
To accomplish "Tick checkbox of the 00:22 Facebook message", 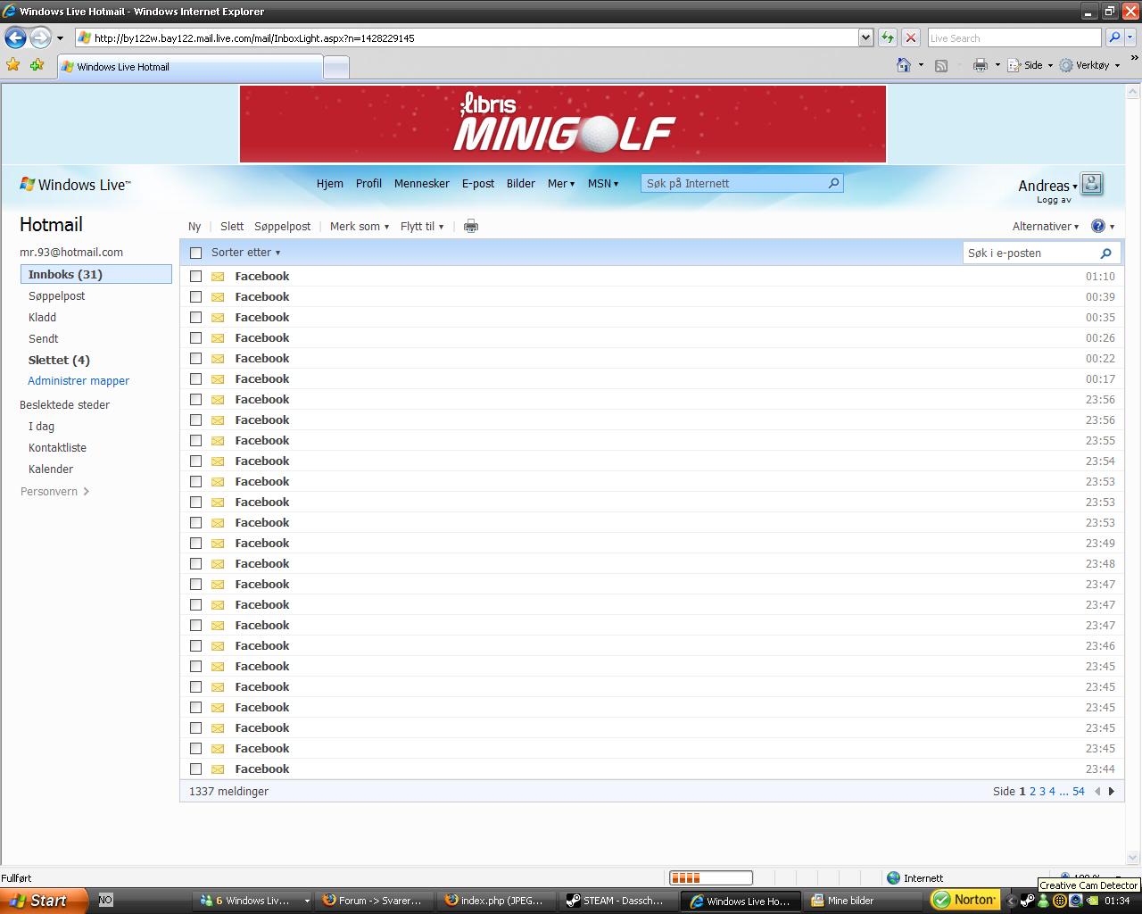I will pos(196,359).
